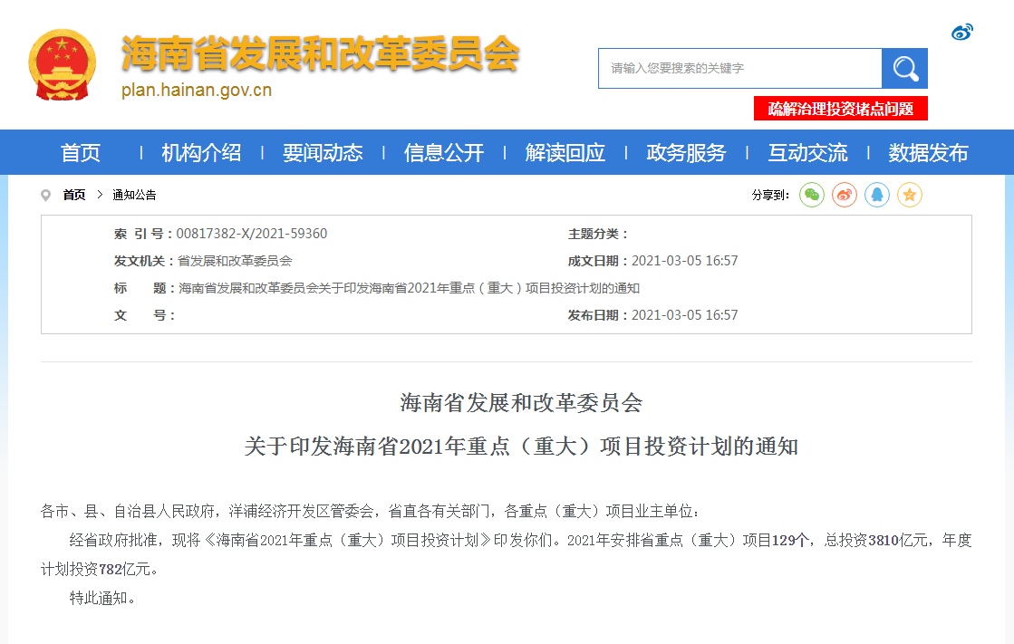Image resolution: width=1014 pixels, height=644 pixels.
Task: Click the 首页 breadcrumb link
Action: click(x=74, y=195)
